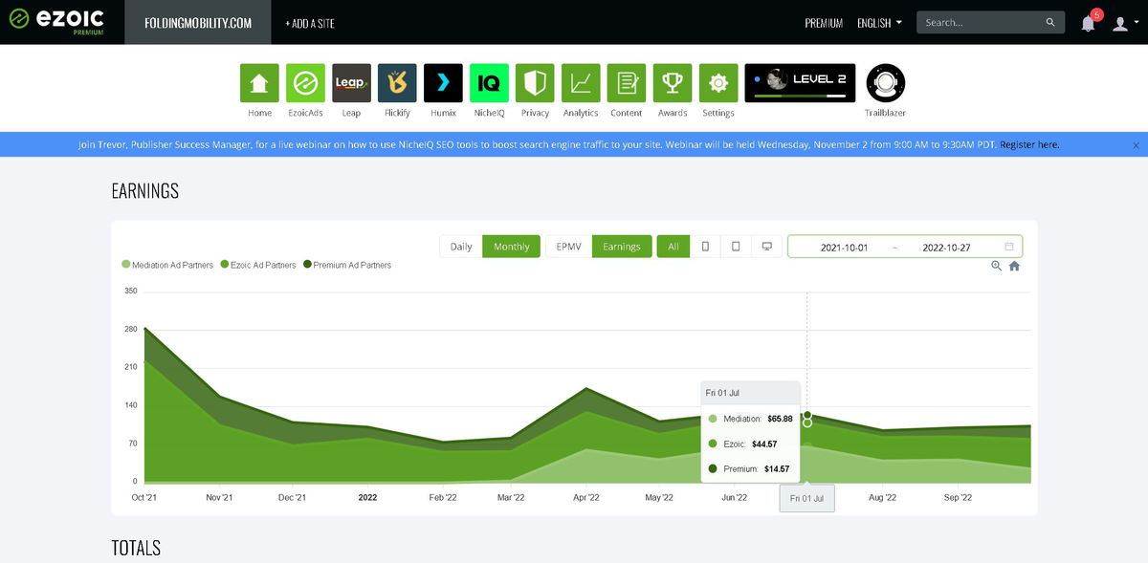Click the Sep '22 axis label
Image resolution: width=1148 pixels, height=563 pixels.
click(958, 497)
